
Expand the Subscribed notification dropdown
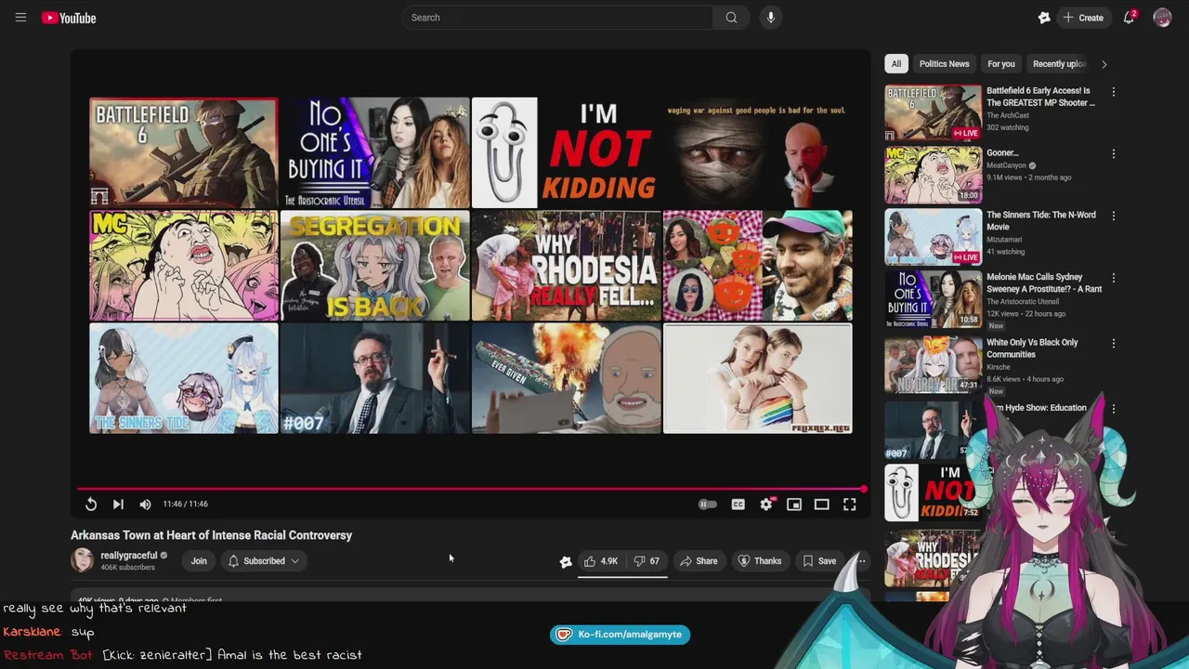point(264,561)
